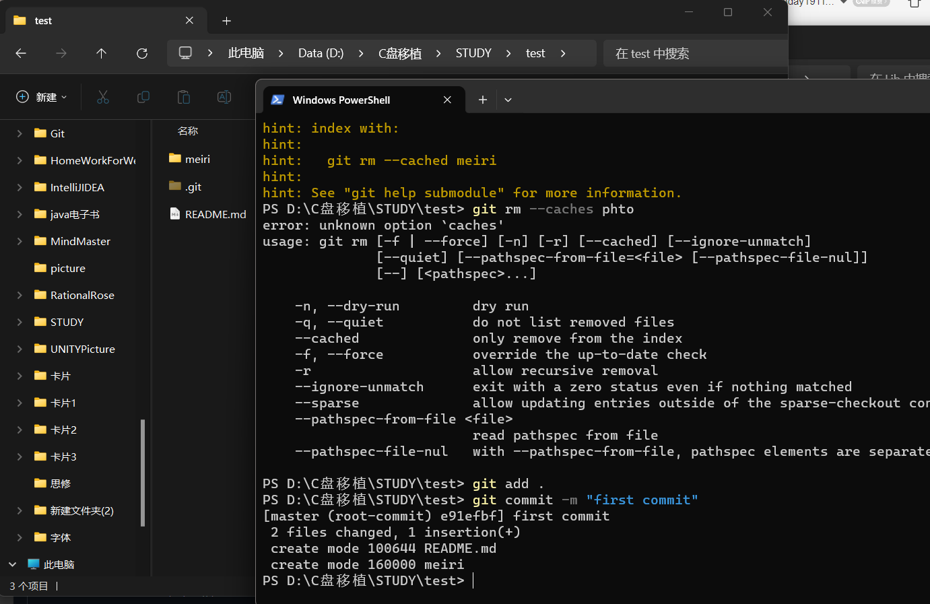Close the Windows PowerShell tab
This screenshot has width=930, height=604.
(447, 100)
